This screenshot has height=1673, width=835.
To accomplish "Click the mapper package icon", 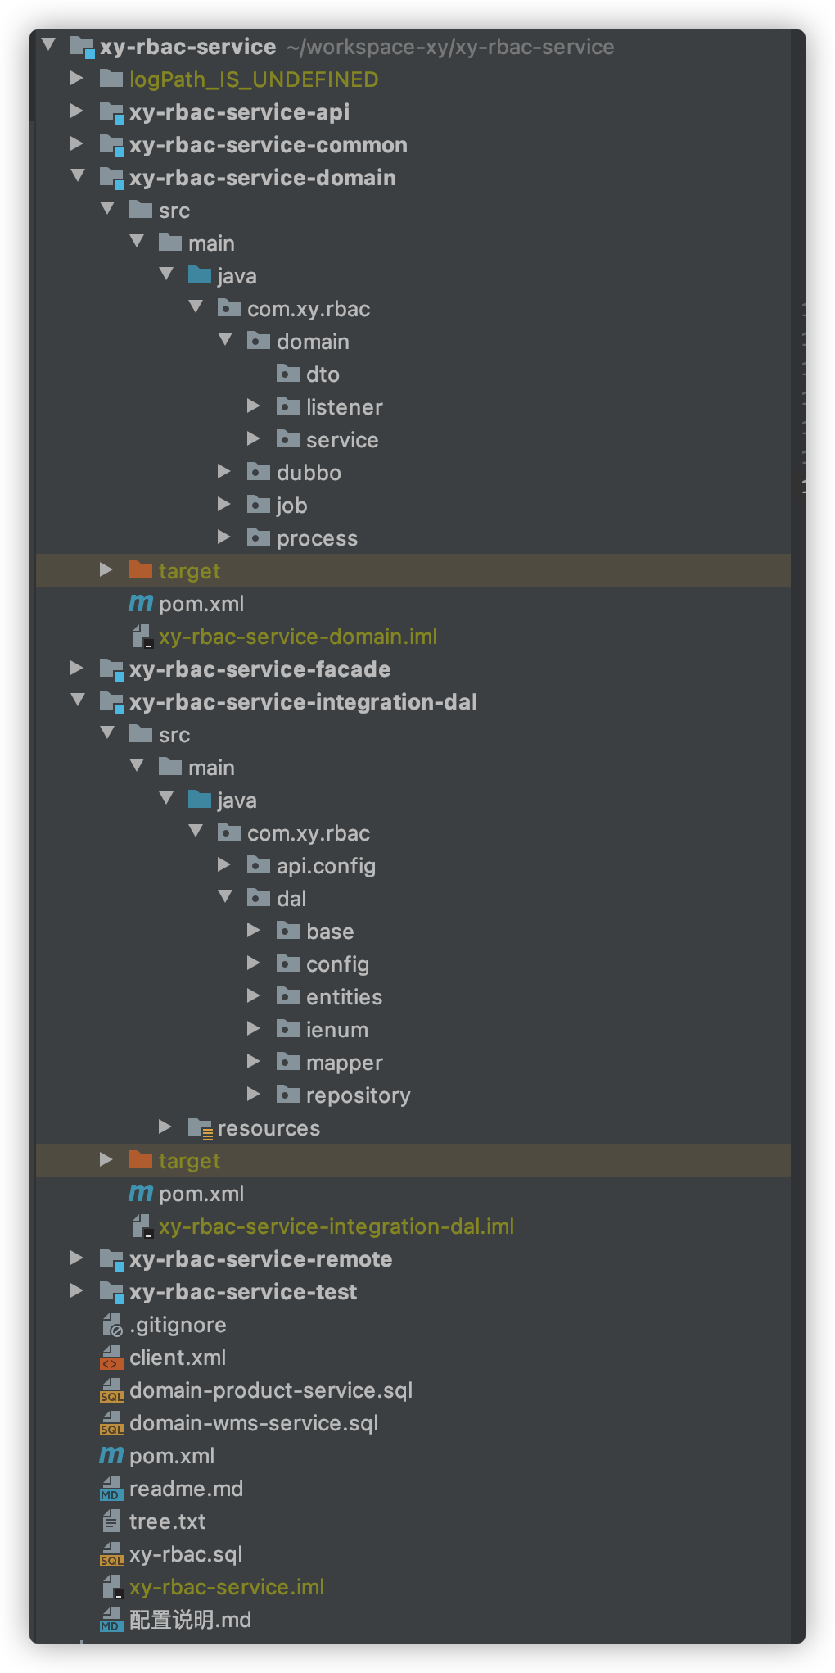I will [288, 1062].
